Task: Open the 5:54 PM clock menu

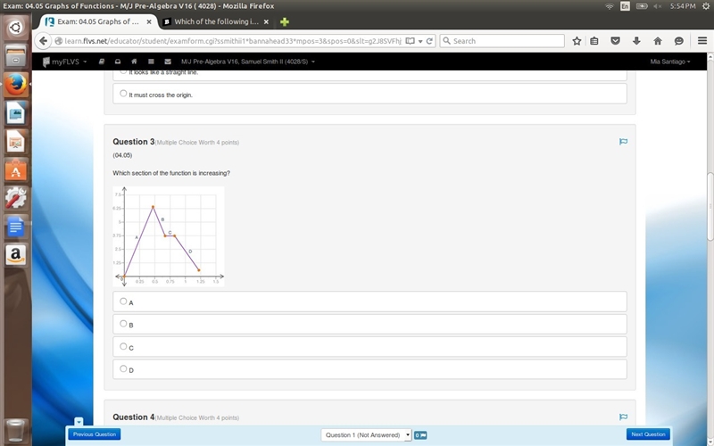Action: (683, 6)
